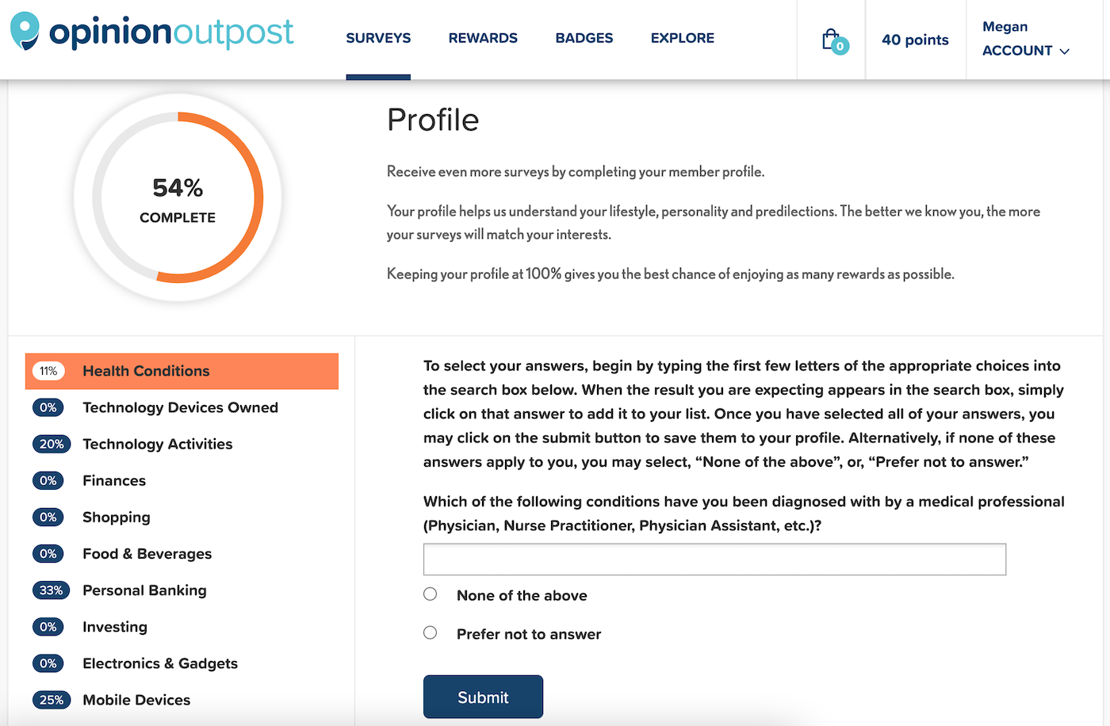Click the 11% badge beside Health Conditions
The height and width of the screenshot is (726, 1110).
click(48, 370)
